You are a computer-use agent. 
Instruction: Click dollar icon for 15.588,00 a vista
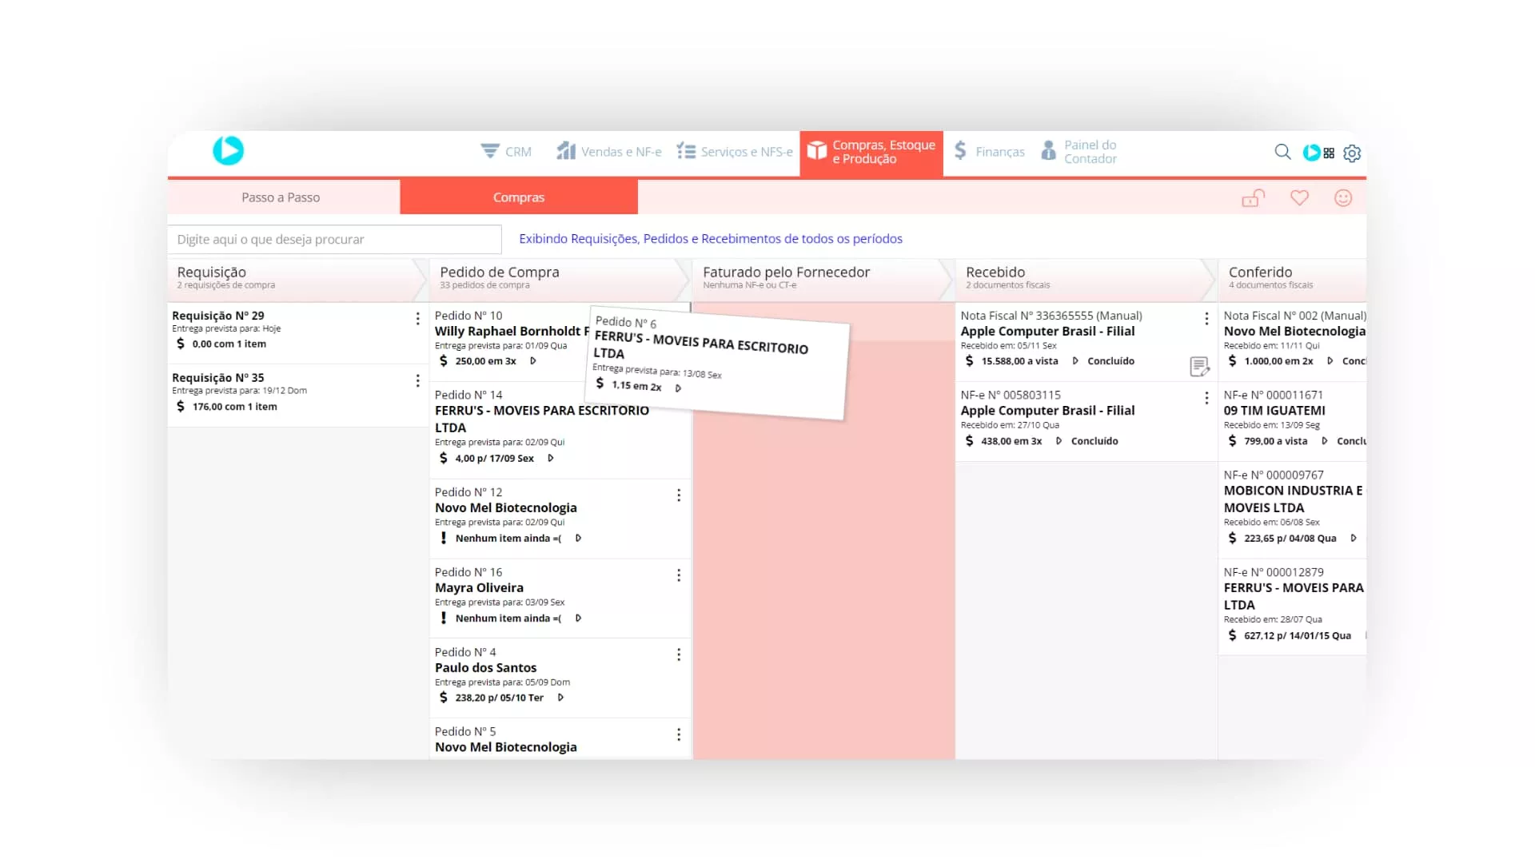[x=970, y=361]
